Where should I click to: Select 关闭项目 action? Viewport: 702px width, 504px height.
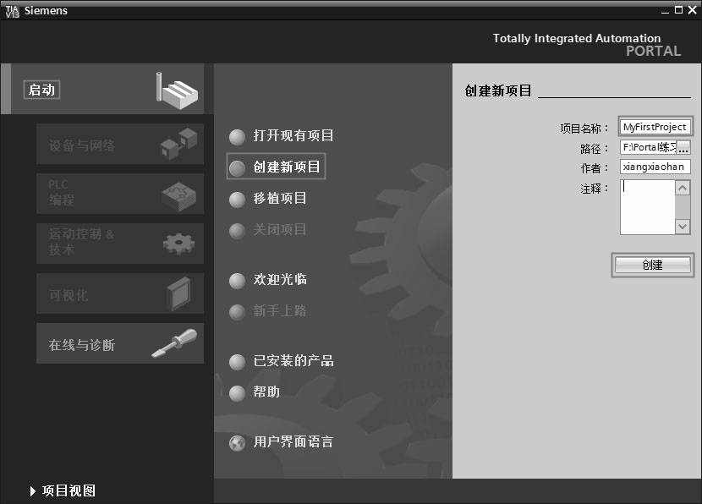point(280,230)
